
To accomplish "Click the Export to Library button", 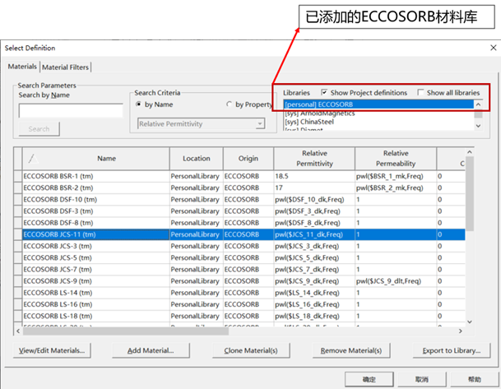I will (452, 350).
